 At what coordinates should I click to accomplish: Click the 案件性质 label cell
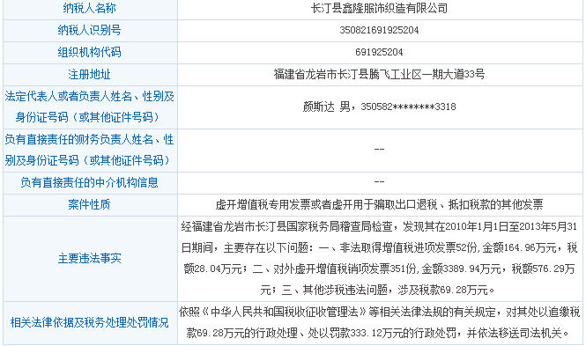(x=90, y=204)
